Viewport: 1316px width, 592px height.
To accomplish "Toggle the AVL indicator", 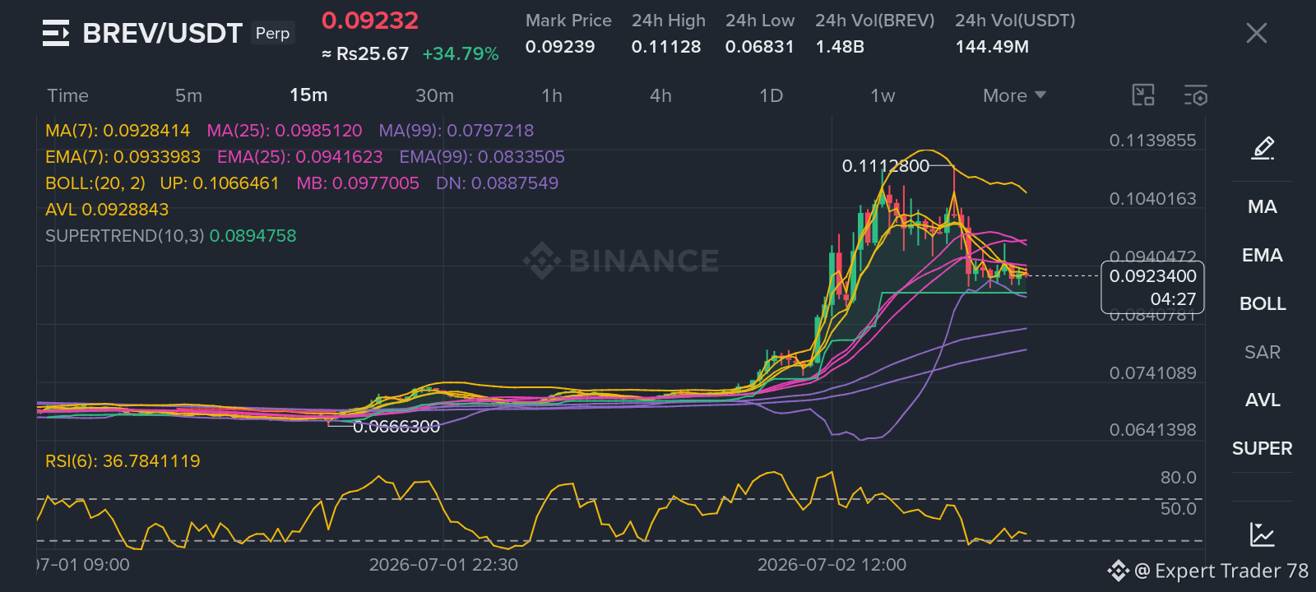I will click(x=1263, y=400).
